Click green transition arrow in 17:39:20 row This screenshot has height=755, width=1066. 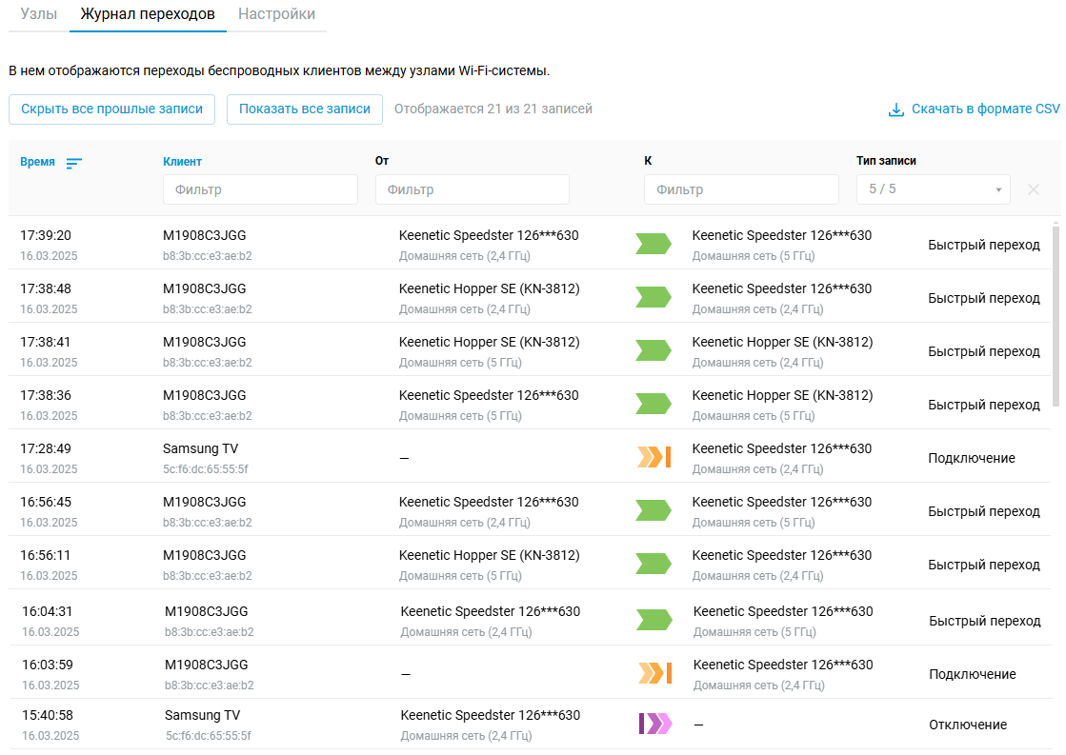tap(654, 245)
